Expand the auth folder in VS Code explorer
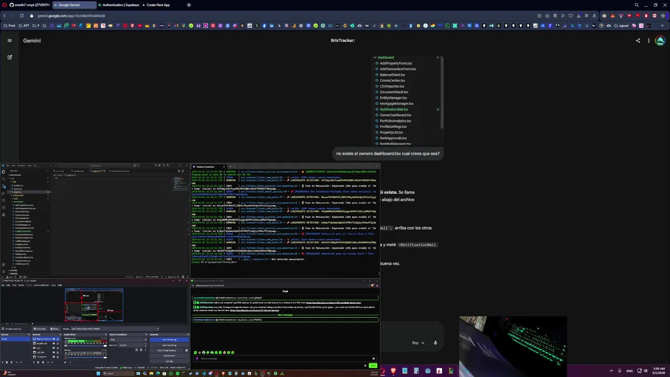Viewport: 670px width, 377px height. (x=15, y=198)
